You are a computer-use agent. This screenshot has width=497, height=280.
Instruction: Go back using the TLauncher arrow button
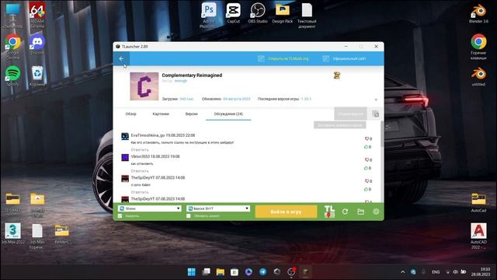pyautogui.click(x=121, y=59)
